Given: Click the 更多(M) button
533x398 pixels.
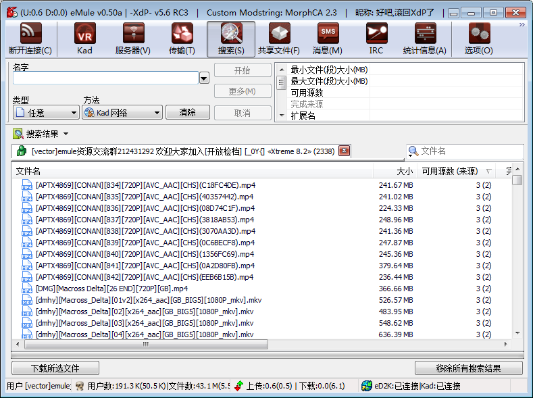Looking at the screenshot, I should (x=243, y=91).
